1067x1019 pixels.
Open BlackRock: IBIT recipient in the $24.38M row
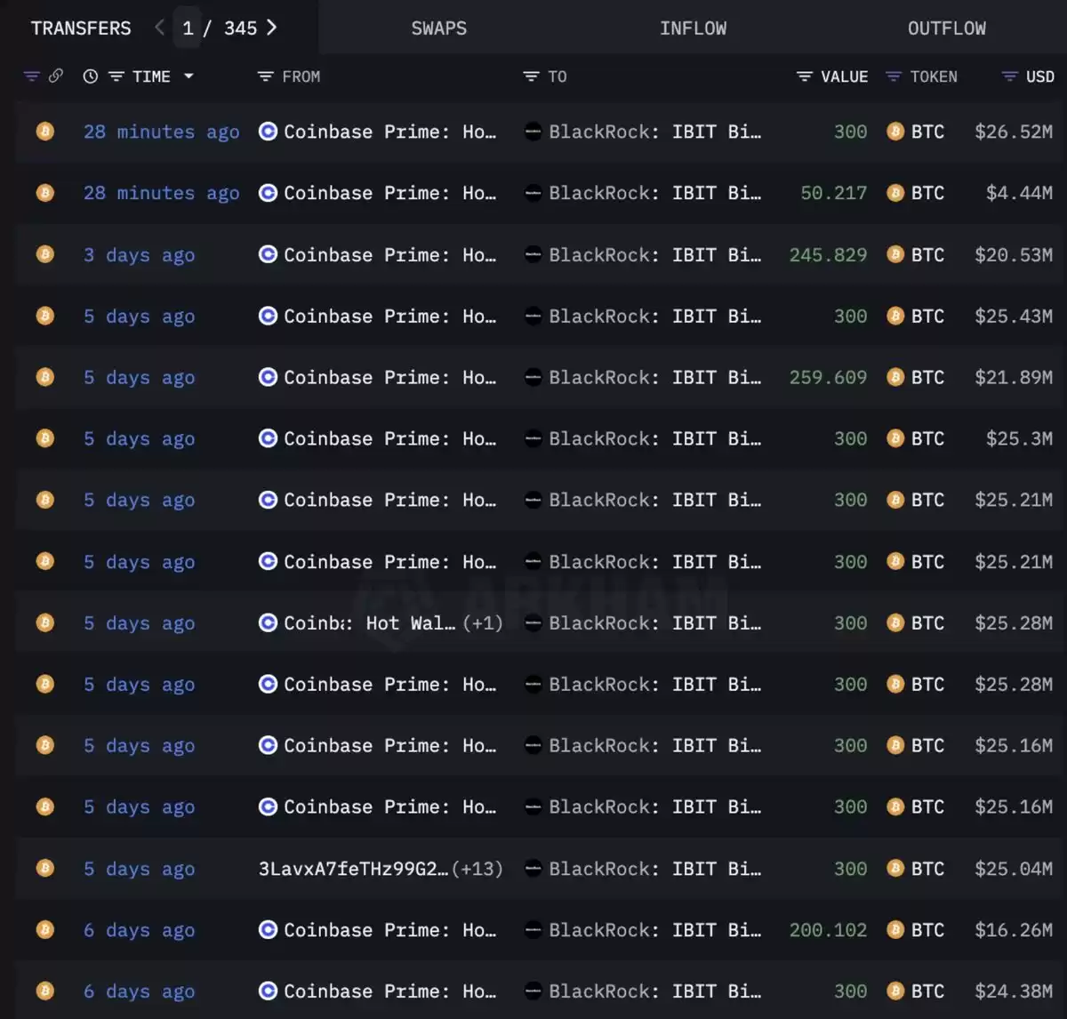click(x=655, y=991)
